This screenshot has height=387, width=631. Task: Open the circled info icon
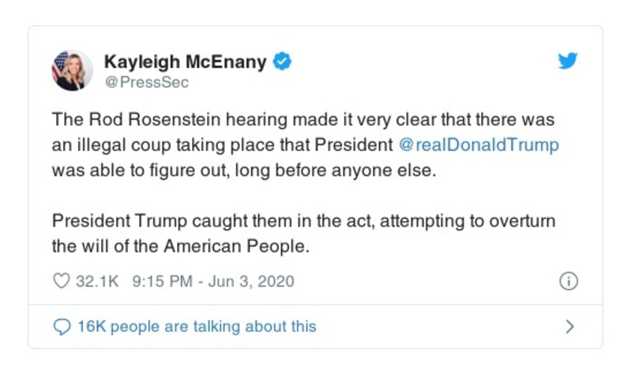coord(568,281)
